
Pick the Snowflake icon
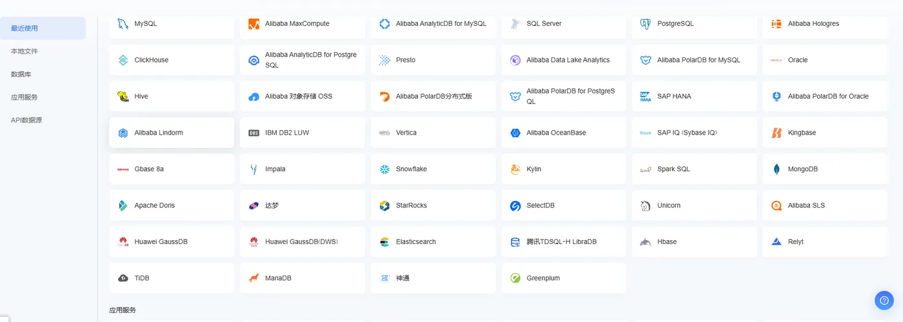pos(384,169)
